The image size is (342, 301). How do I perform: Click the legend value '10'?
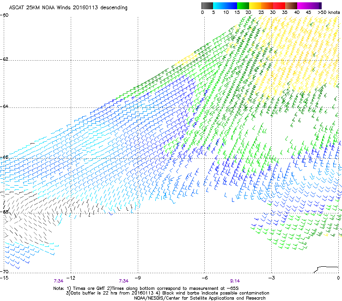click(x=226, y=13)
